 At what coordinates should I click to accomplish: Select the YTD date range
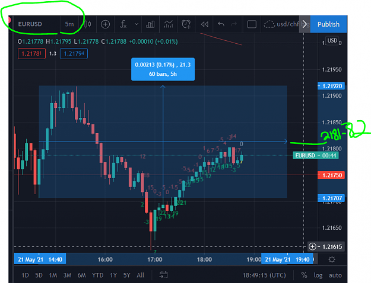point(98,275)
